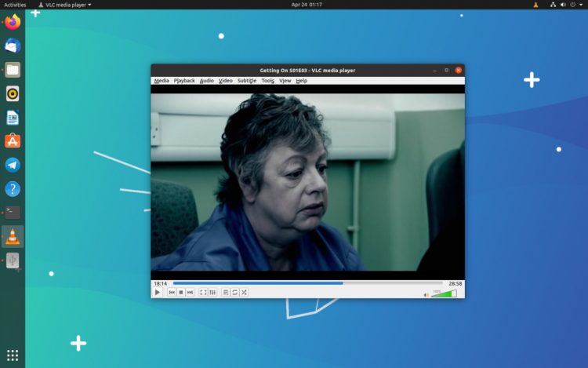Minimize the VLC window
Viewport: 588px width, 368px height.
pyautogui.click(x=434, y=71)
